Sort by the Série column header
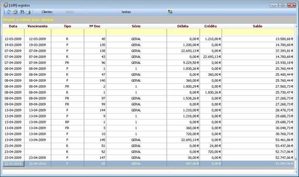299x177 pixels. tap(136, 26)
